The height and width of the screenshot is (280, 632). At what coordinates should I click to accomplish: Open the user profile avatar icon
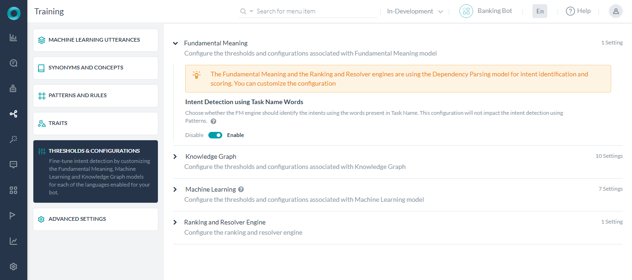tap(616, 11)
